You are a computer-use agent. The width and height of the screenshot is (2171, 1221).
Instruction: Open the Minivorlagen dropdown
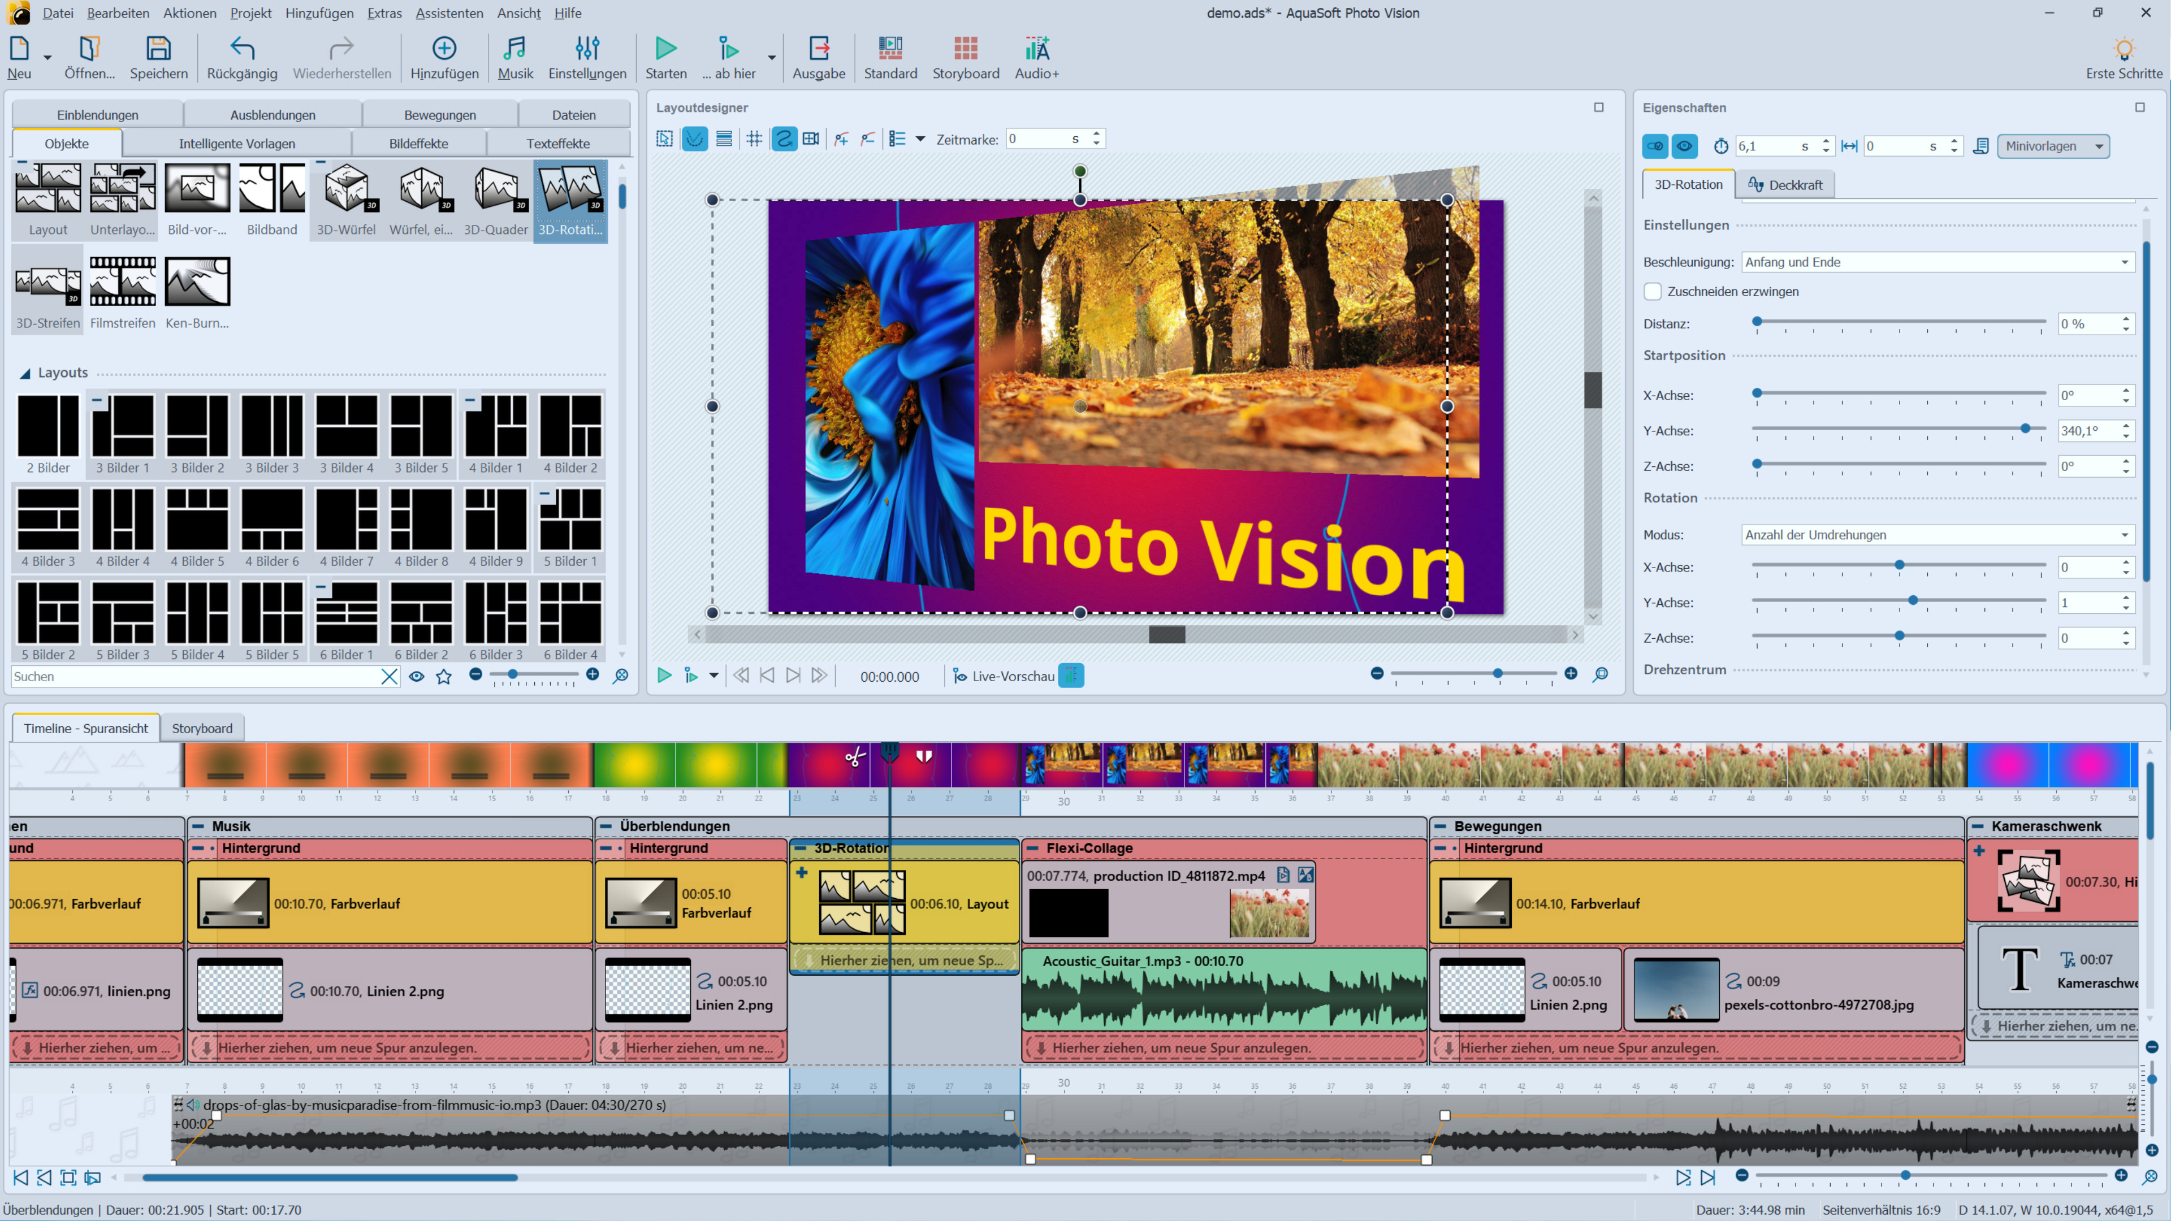pos(2052,146)
